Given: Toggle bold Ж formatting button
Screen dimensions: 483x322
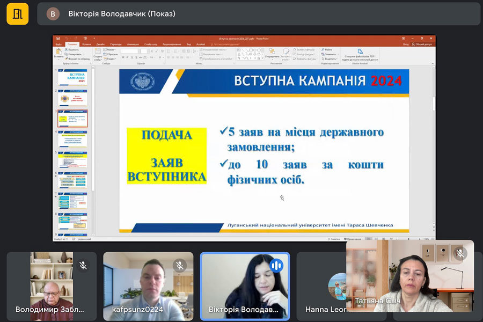Looking at the screenshot, I should 123,57.
